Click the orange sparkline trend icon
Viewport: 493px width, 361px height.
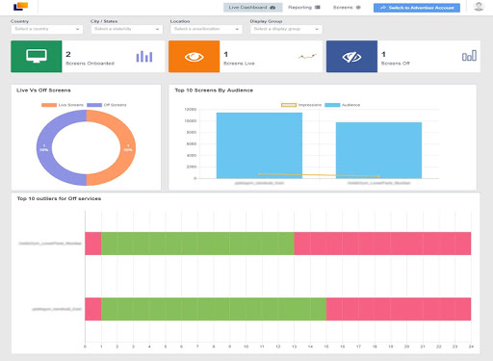point(307,57)
